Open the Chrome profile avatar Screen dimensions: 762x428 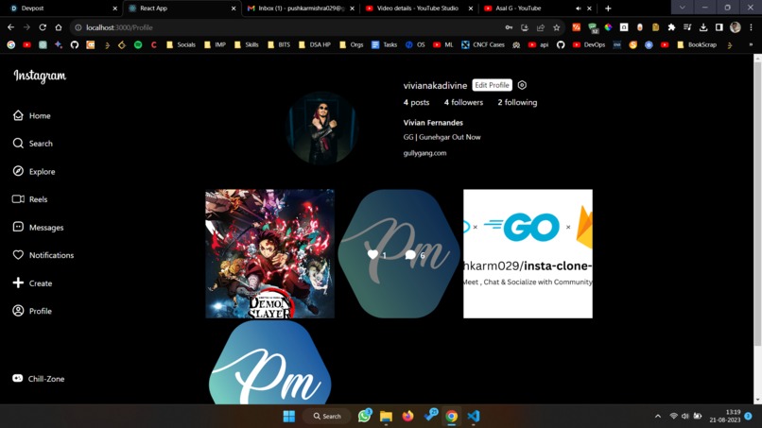(736, 27)
